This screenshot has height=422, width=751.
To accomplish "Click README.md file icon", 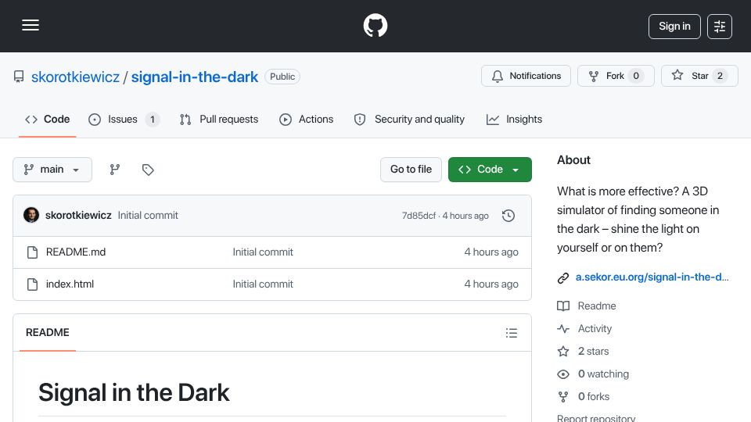I will pyautogui.click(x=32, y=252).
